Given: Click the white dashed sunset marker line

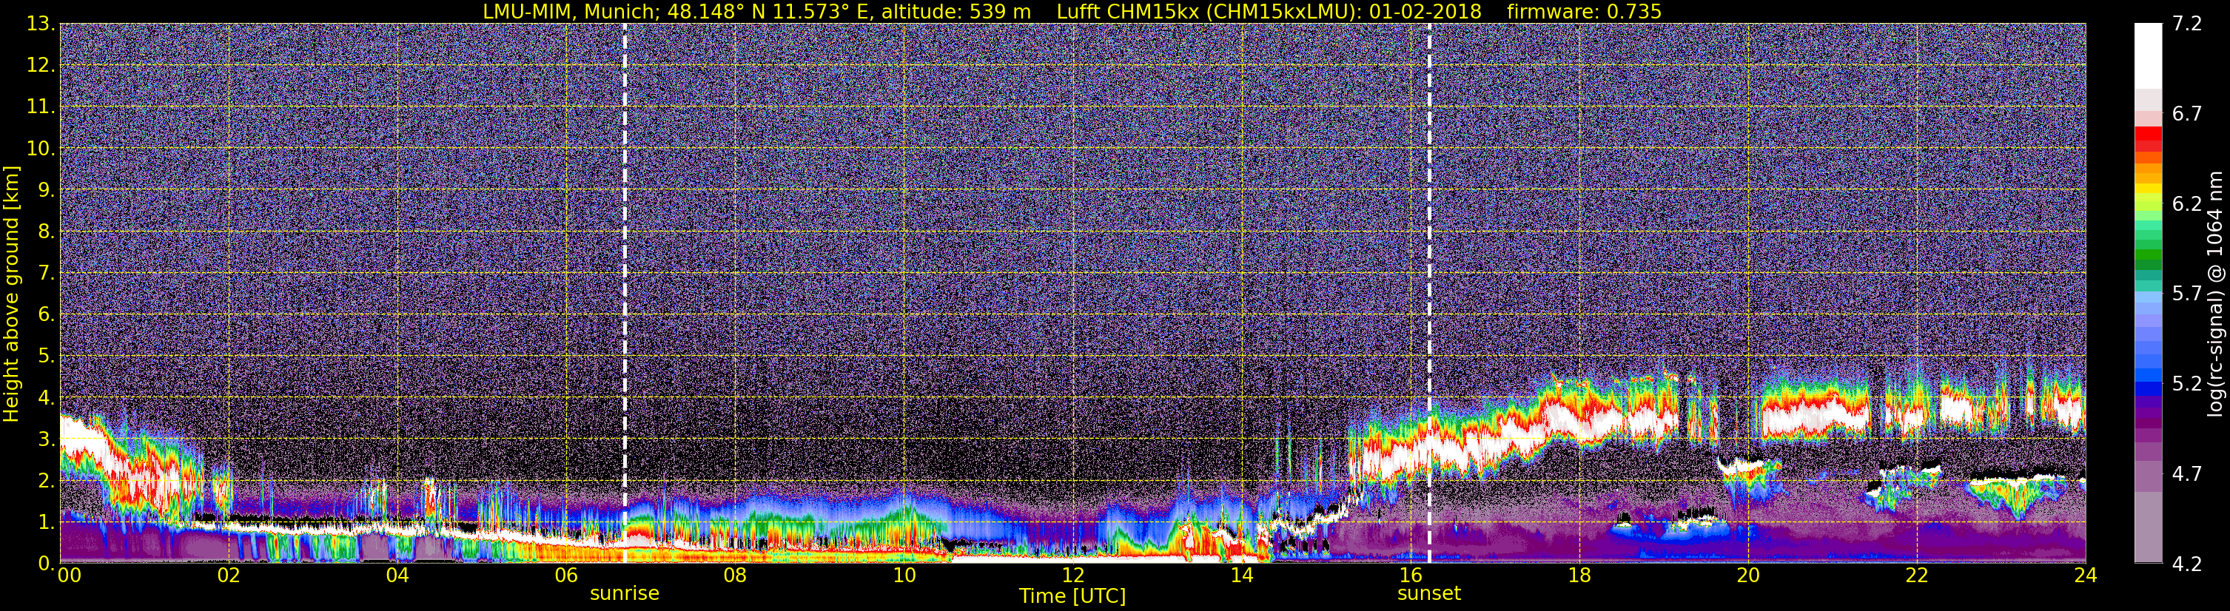Looking at the screenshot, I should (1428, 292).
